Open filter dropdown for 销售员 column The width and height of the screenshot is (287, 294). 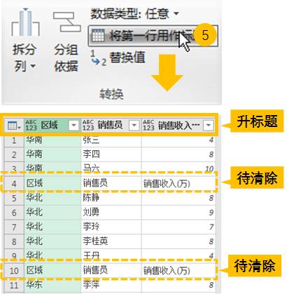[x=134, y=126]
